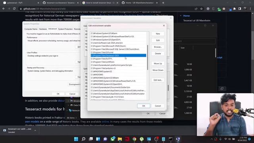Open the Chrome profile avatar
Screen dimensions: 254x143
pyautogui.click(x=245, y=9)
